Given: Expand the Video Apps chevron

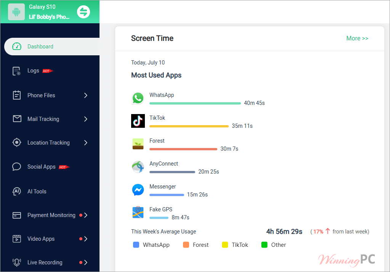Looking at the screenshot, I should click(85, 239).
